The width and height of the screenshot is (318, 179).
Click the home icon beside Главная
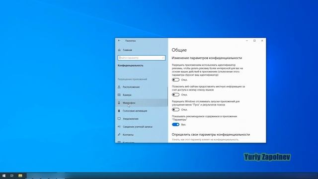click(119, 50)
